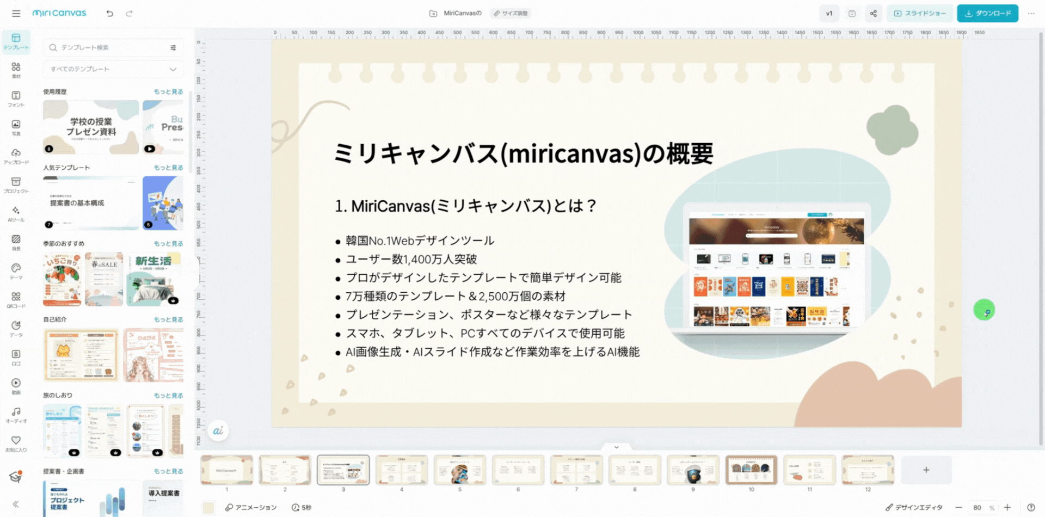The height and width of the screenshot is (517, 1045).
Task: Open the テンプレート sidebar panel
Action: coord(16,41)
